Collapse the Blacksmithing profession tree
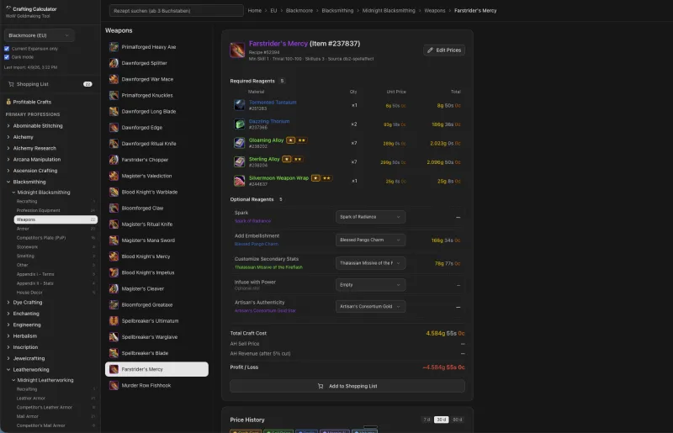 click(x=8, y=182)
